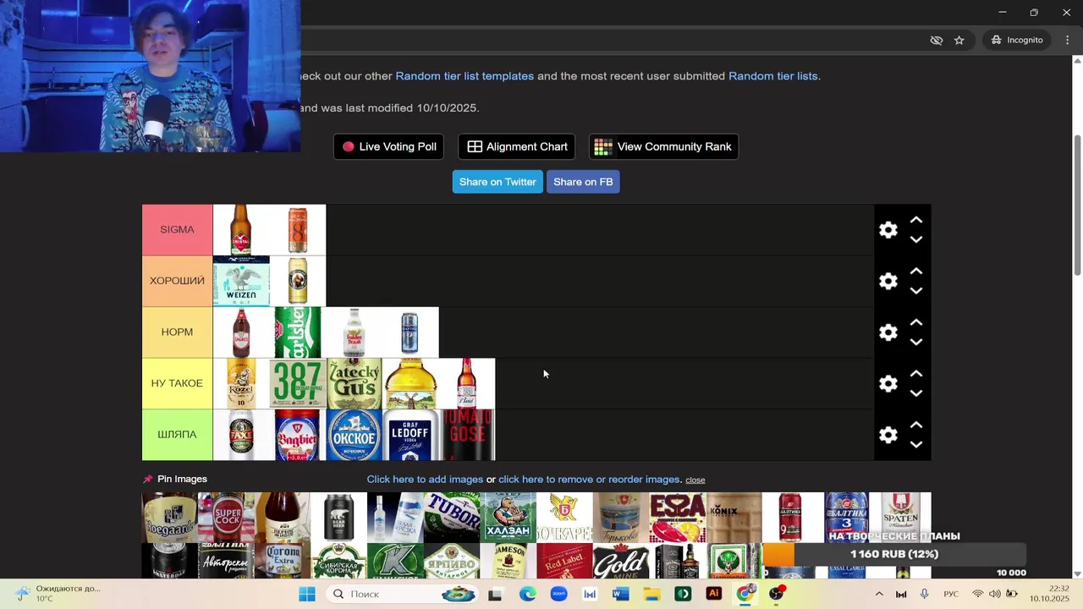Pick Corona Extra image from the pool
The image size is (1083, 609).
(283, 561)
